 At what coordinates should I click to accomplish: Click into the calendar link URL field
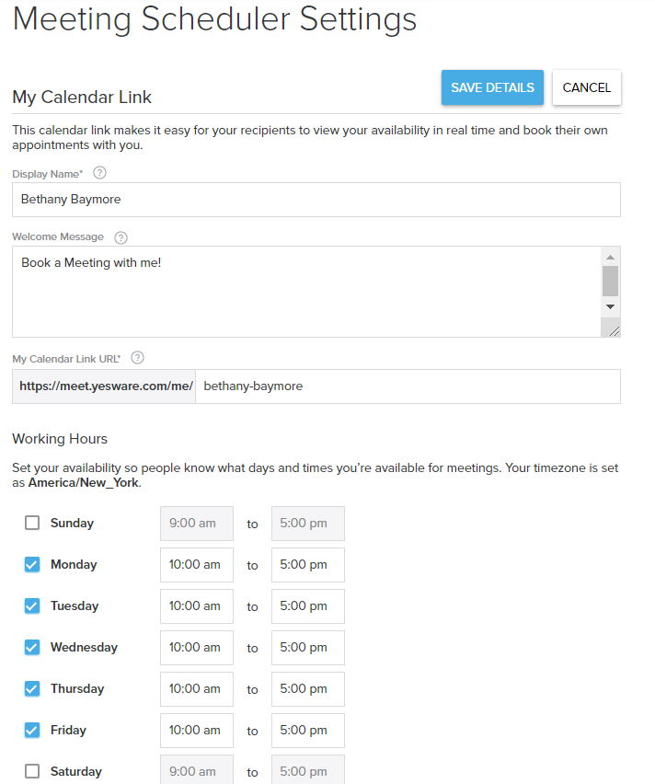(x=408, y=386)
